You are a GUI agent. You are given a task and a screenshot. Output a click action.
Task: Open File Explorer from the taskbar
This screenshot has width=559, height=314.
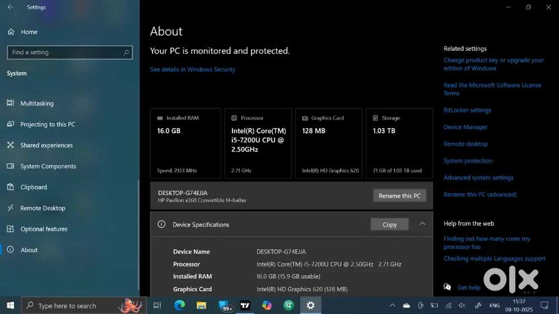(x=201, y=306)
